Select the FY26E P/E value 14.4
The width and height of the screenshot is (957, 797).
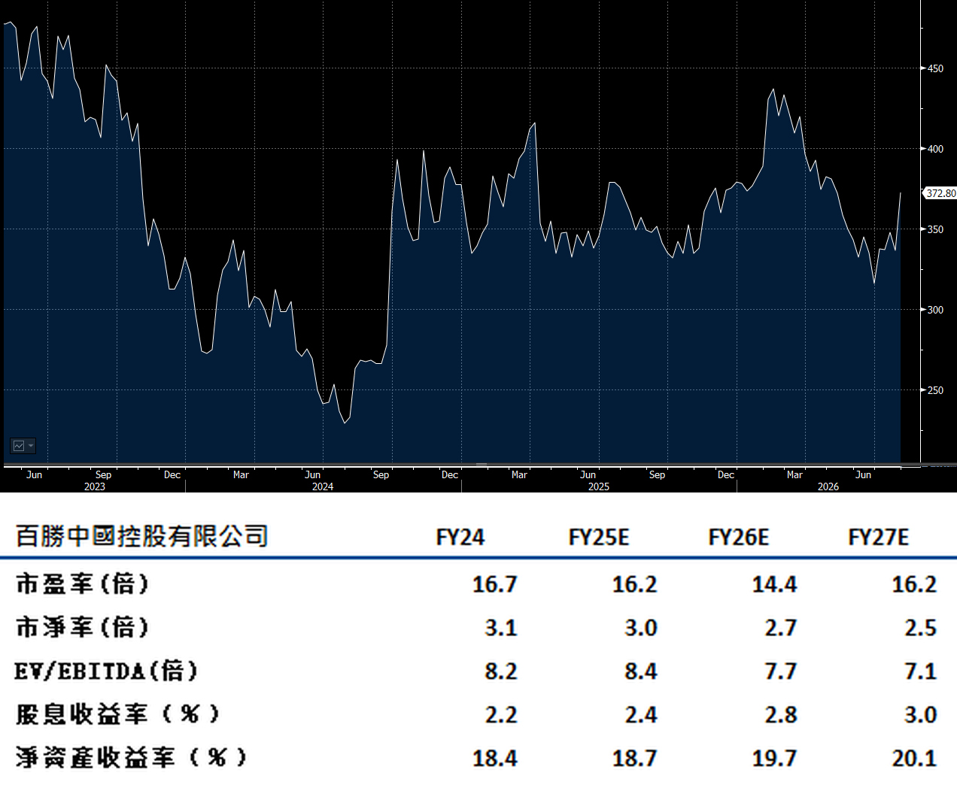[775, 584]
